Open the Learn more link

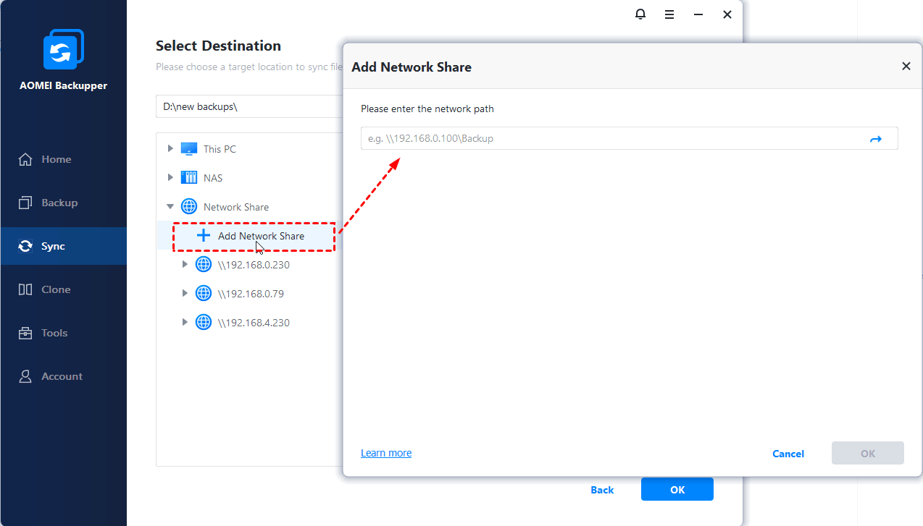coord(386,453)
